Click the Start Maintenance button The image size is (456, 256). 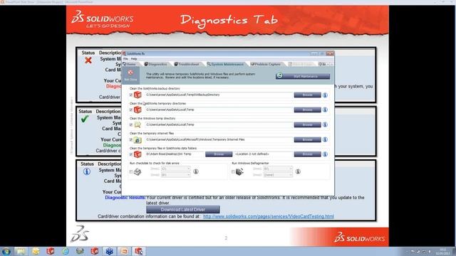click(303, 76)
